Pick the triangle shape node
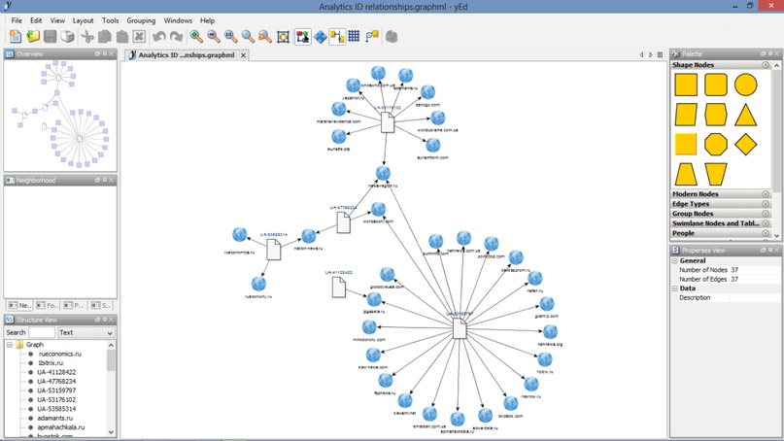784x441 pixels. click(745, 115)
